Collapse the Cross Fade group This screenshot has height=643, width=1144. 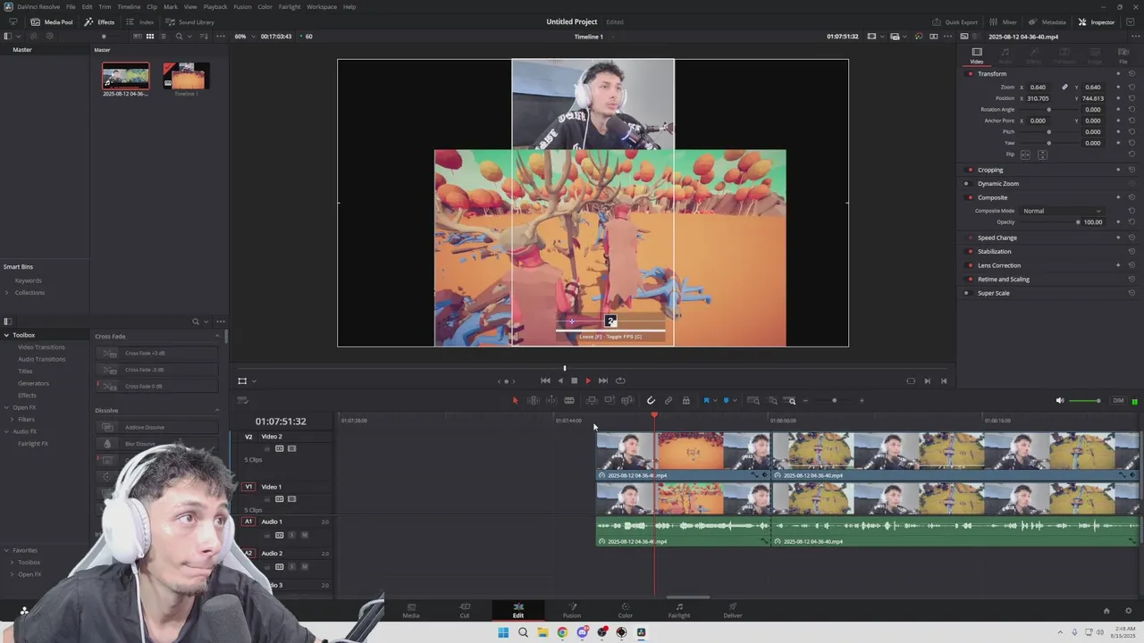pos(217,336)
